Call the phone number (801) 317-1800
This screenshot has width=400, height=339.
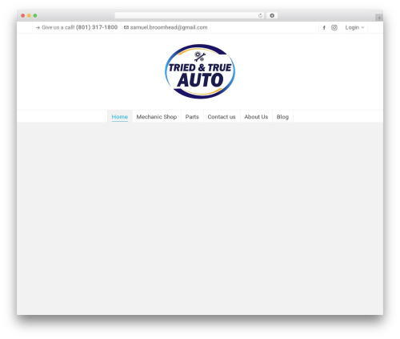pos(97,27)
